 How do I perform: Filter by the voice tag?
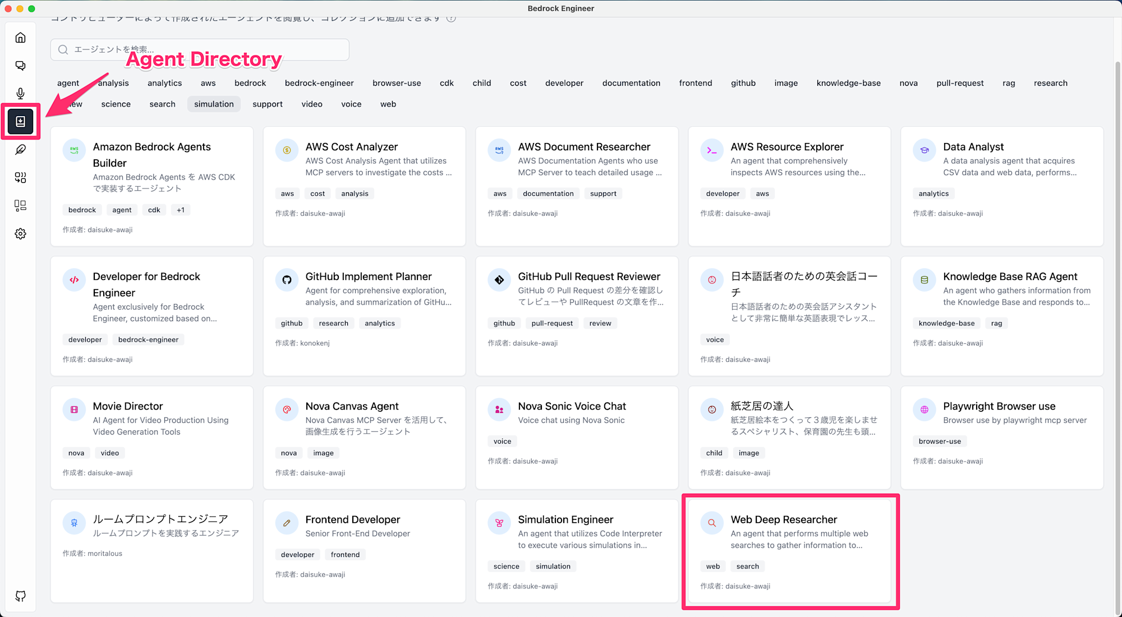[x=351, y=104]
